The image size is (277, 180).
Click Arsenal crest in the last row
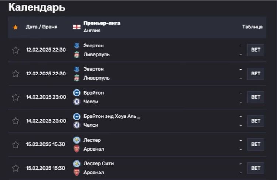[77, 172]
